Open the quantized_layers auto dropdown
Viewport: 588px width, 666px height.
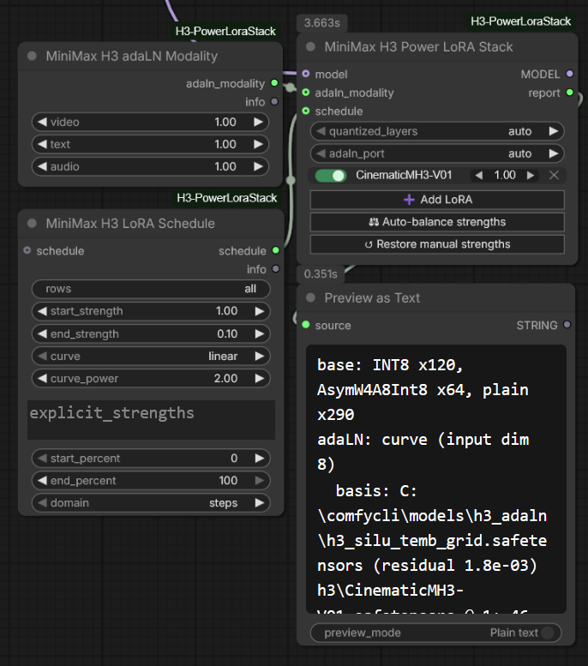coord(437,131)
